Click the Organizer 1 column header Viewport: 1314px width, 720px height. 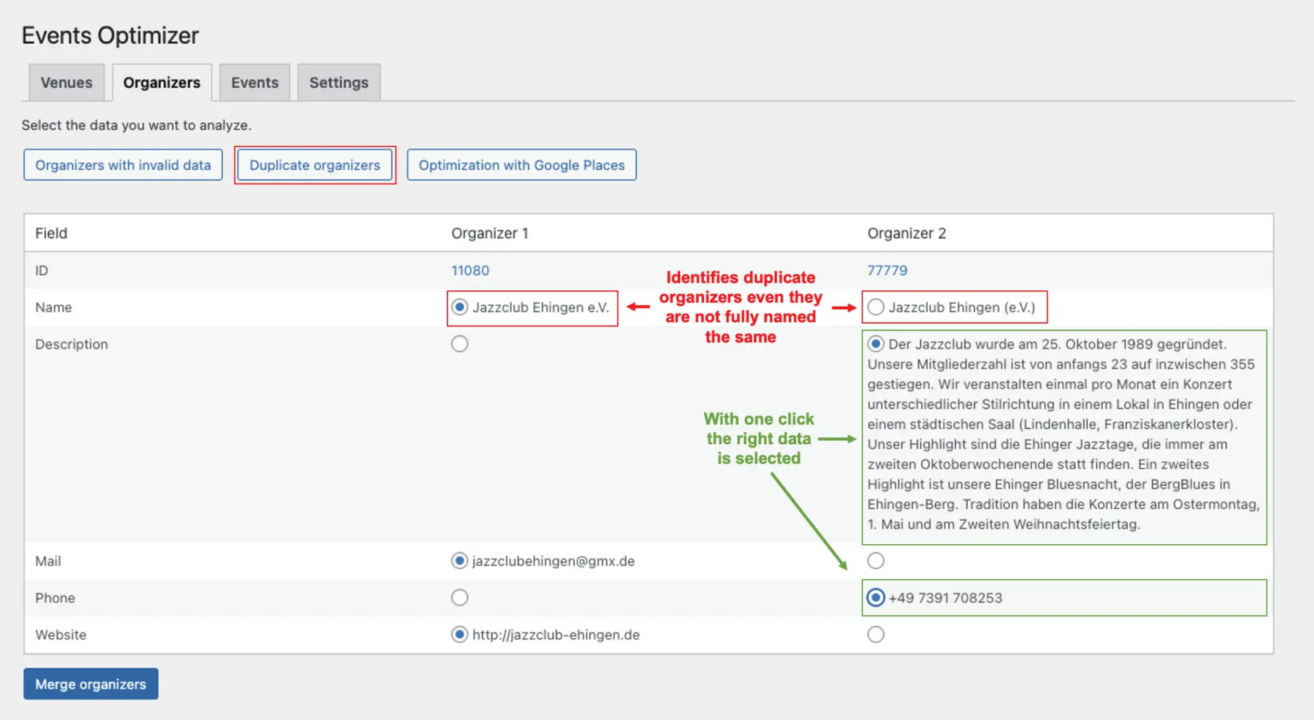tap(490, 233)
